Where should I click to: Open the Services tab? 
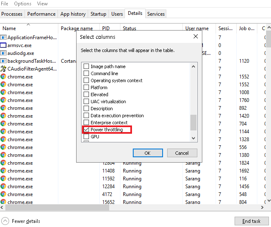click(x=156, y=14)
